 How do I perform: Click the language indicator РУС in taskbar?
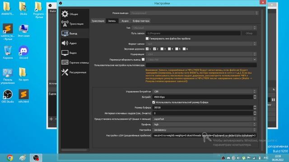[266, 158]
